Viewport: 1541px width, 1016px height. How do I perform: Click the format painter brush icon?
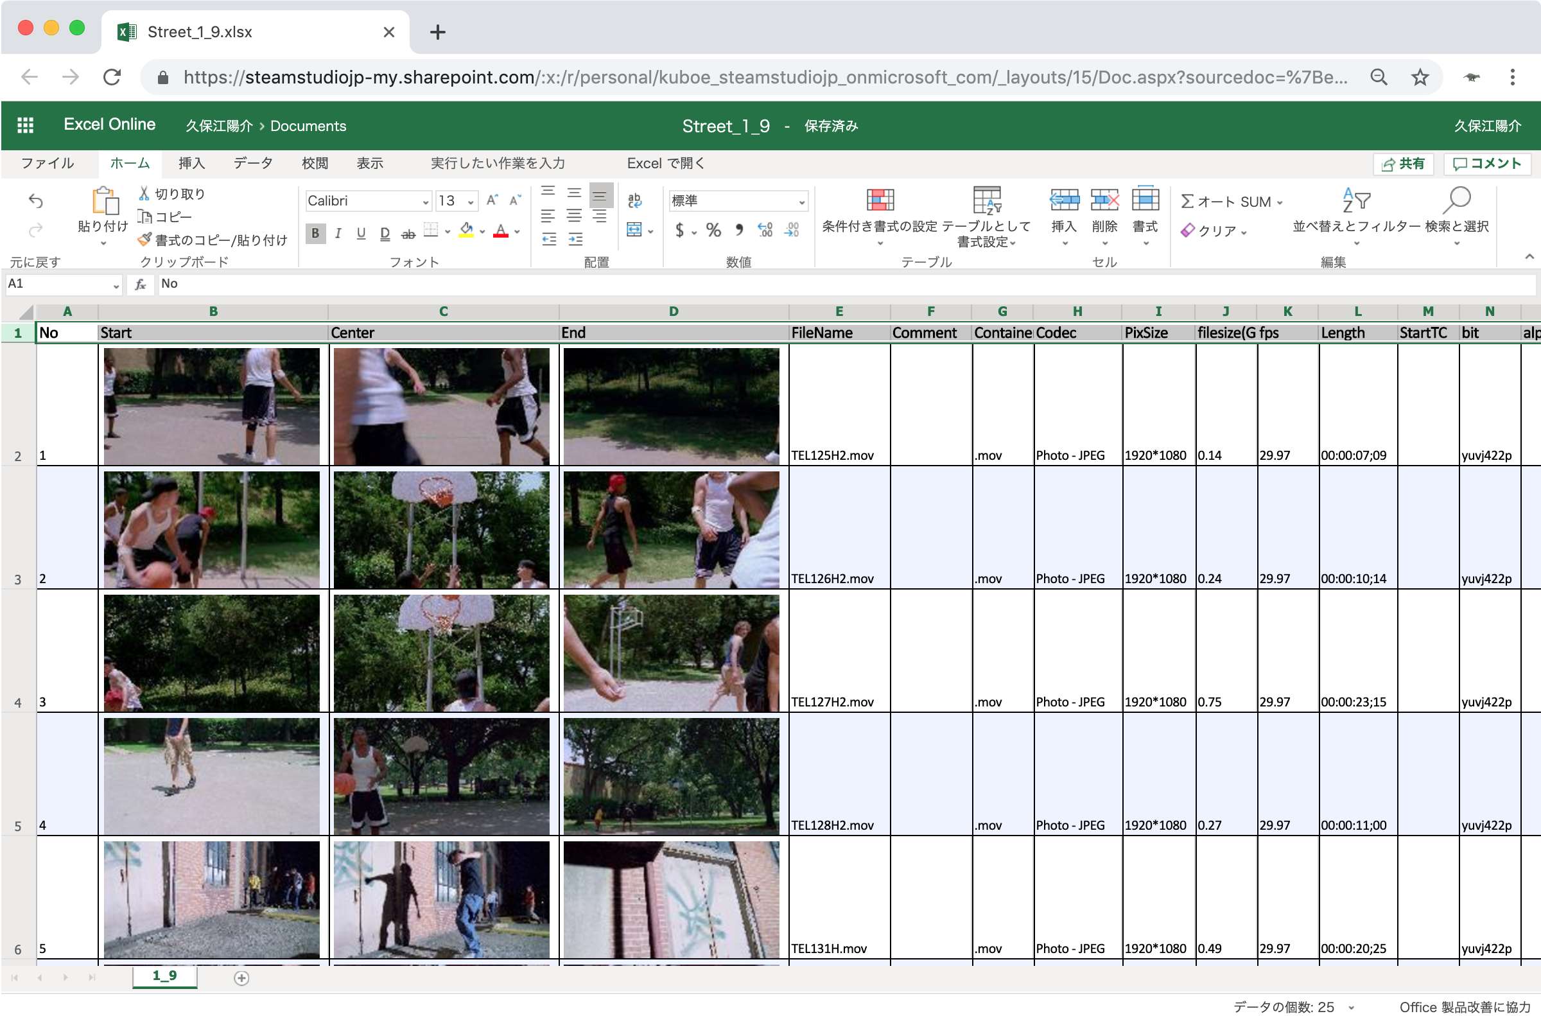coord(144,240)
